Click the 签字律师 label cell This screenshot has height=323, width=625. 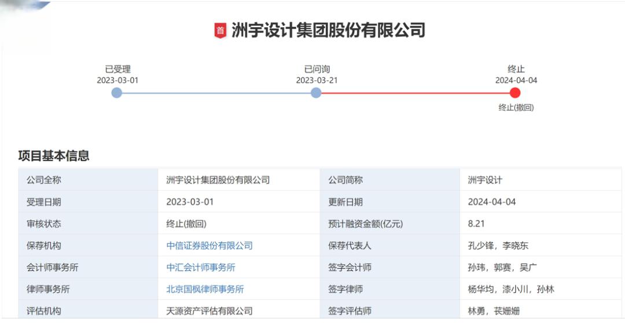coord(390,289)
